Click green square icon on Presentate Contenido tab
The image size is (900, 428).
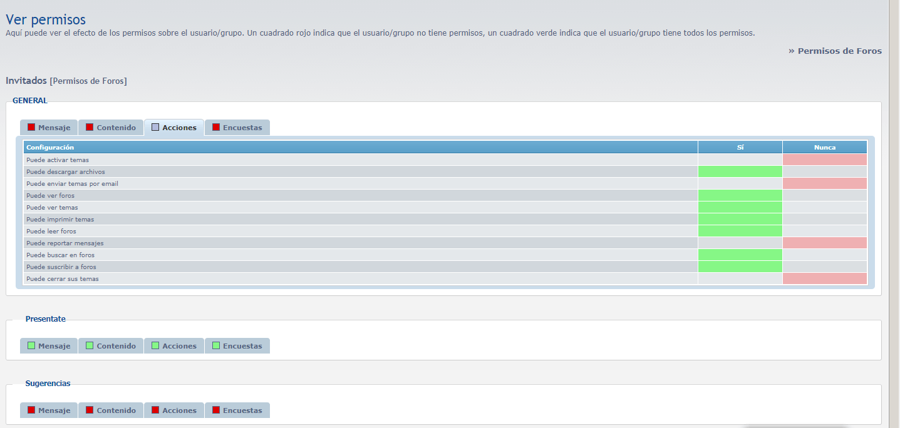tap(90, 345)
